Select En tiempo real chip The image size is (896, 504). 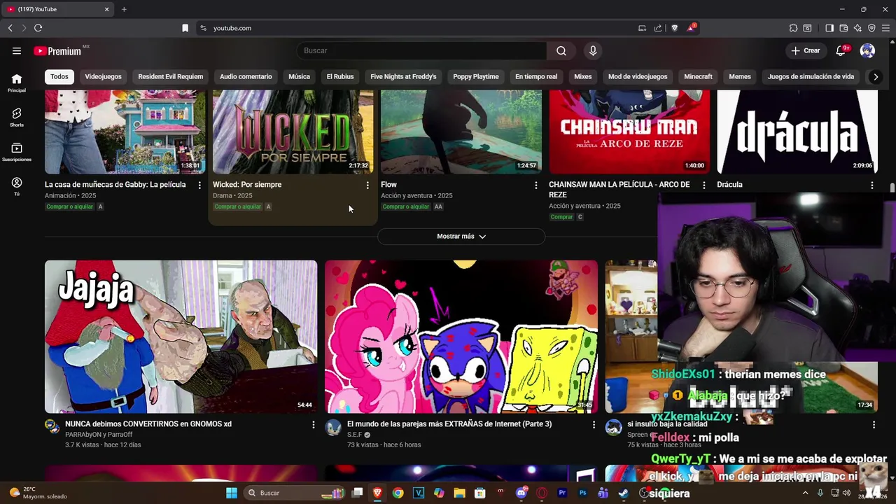click(x=536, y=76)
